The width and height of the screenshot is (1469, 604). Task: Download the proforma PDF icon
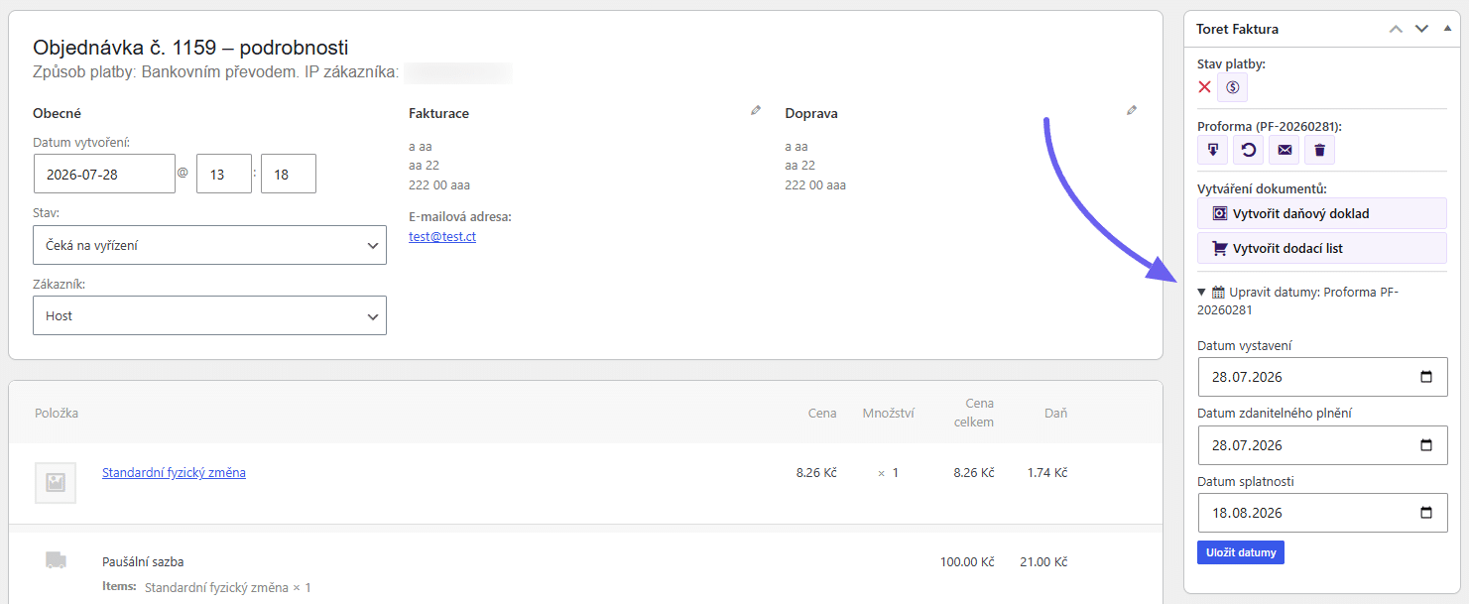click(1212, 150)
